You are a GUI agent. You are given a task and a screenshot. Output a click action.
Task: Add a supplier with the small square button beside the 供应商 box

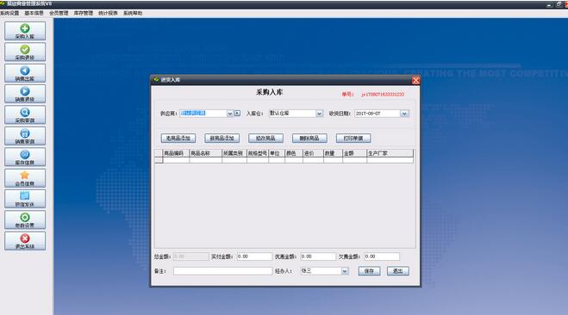coord(237,114)
